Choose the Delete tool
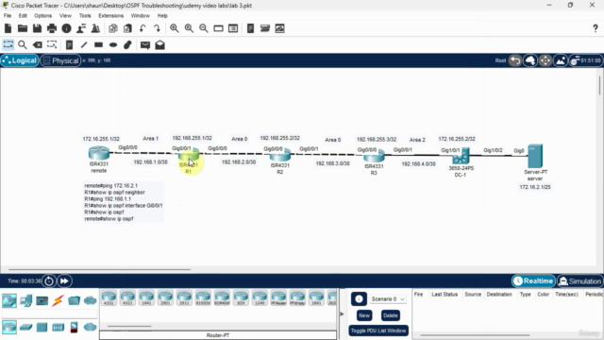This screenshot has height=340, width=604. pyautogui.click(x=38, y=44)
